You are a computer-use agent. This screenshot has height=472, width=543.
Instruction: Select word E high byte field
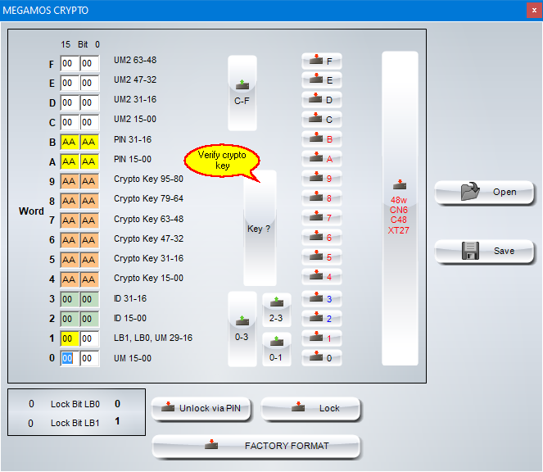(70, 83)
